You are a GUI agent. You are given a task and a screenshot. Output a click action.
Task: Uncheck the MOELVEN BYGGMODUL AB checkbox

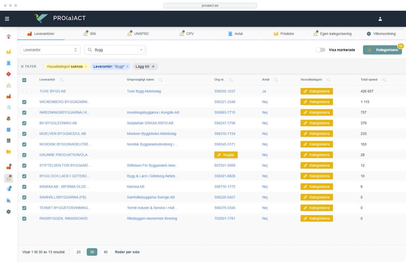[x=24, y=134]
